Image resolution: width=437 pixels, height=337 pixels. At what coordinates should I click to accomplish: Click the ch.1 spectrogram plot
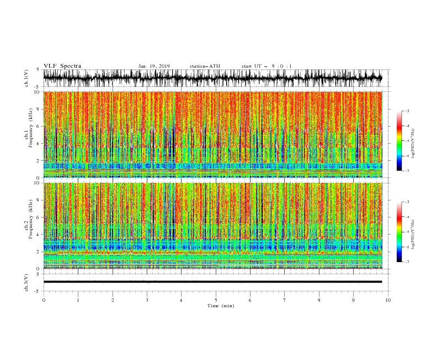(213, 134)
